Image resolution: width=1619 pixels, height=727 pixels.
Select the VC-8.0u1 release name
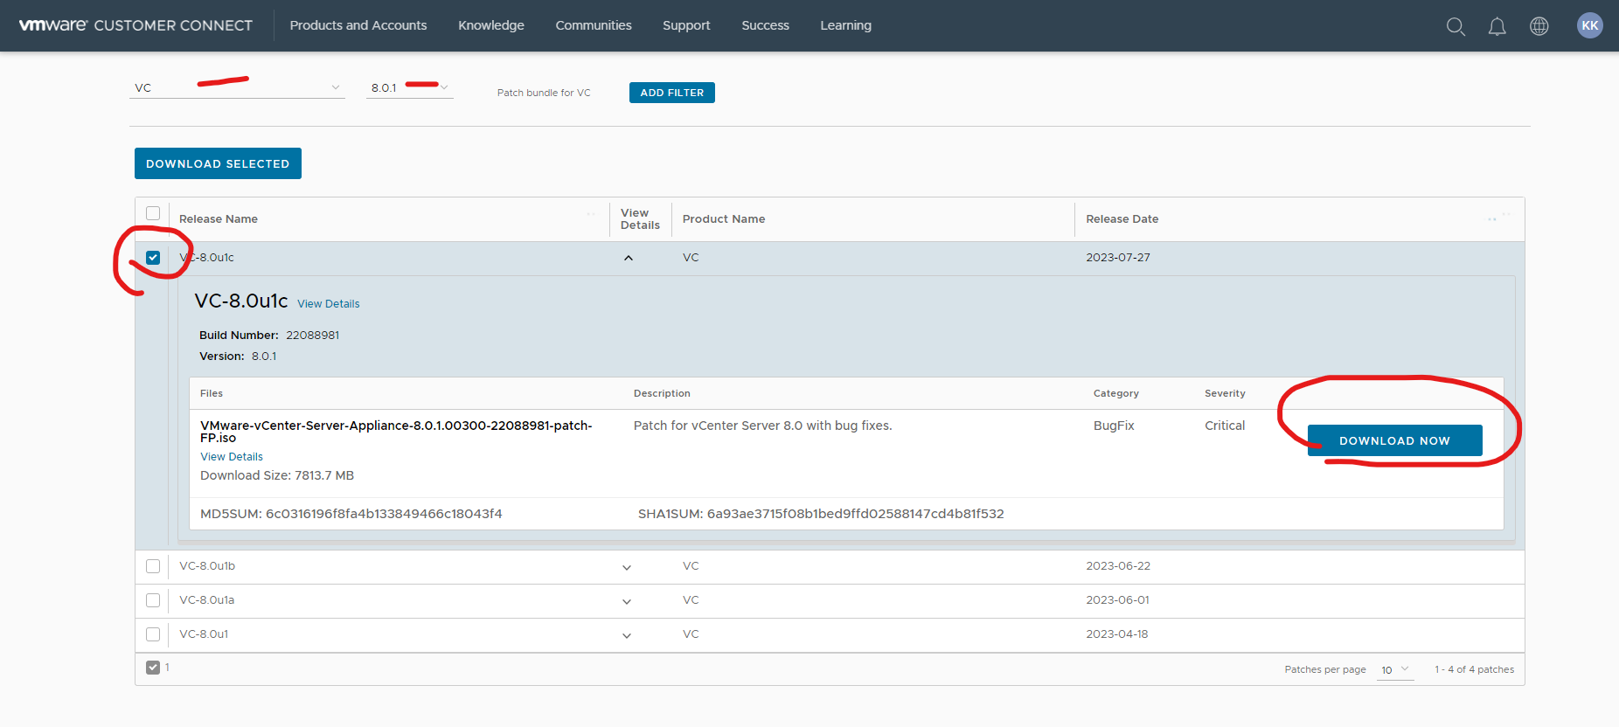[x=204, y=634]
